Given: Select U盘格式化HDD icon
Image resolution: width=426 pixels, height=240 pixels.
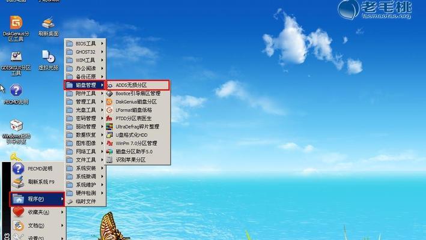Looking at the screenshot, I should pos(109,135).
